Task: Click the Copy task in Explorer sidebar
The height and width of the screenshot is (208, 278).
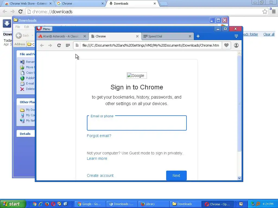Action: [27, 73]
